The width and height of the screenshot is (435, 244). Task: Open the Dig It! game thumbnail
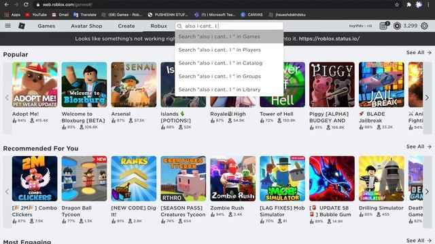[x=134, y=179]
